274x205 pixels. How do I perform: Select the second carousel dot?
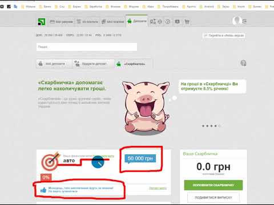pyautogui.click(x=207, y=126)
